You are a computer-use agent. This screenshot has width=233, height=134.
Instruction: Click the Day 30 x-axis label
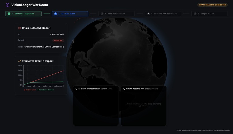click(x=62, y=86)
